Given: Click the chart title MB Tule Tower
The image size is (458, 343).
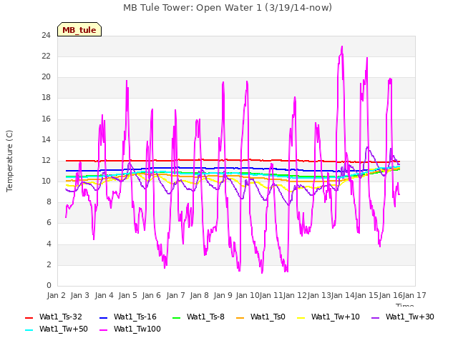Looking at the screenshot, I should click(x=228, y=8).
